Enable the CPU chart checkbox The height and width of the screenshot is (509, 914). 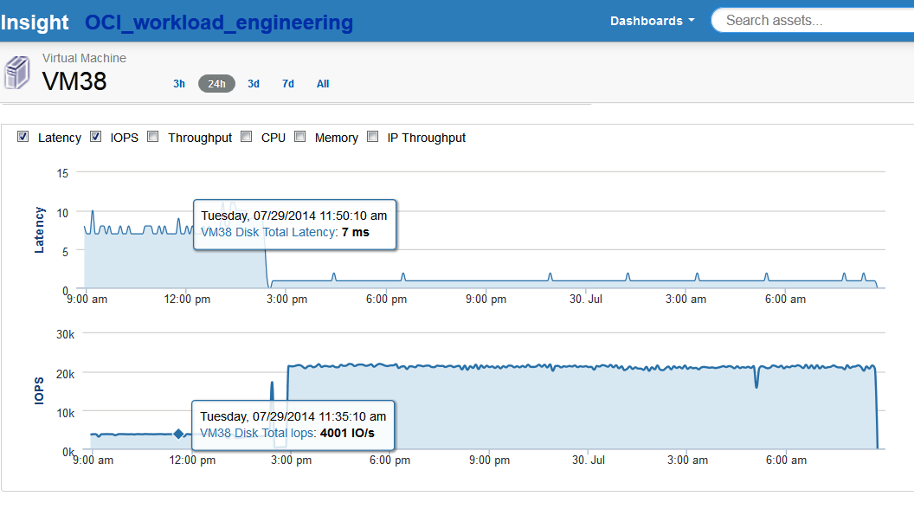pyautogui.click(x=247, y=137)
